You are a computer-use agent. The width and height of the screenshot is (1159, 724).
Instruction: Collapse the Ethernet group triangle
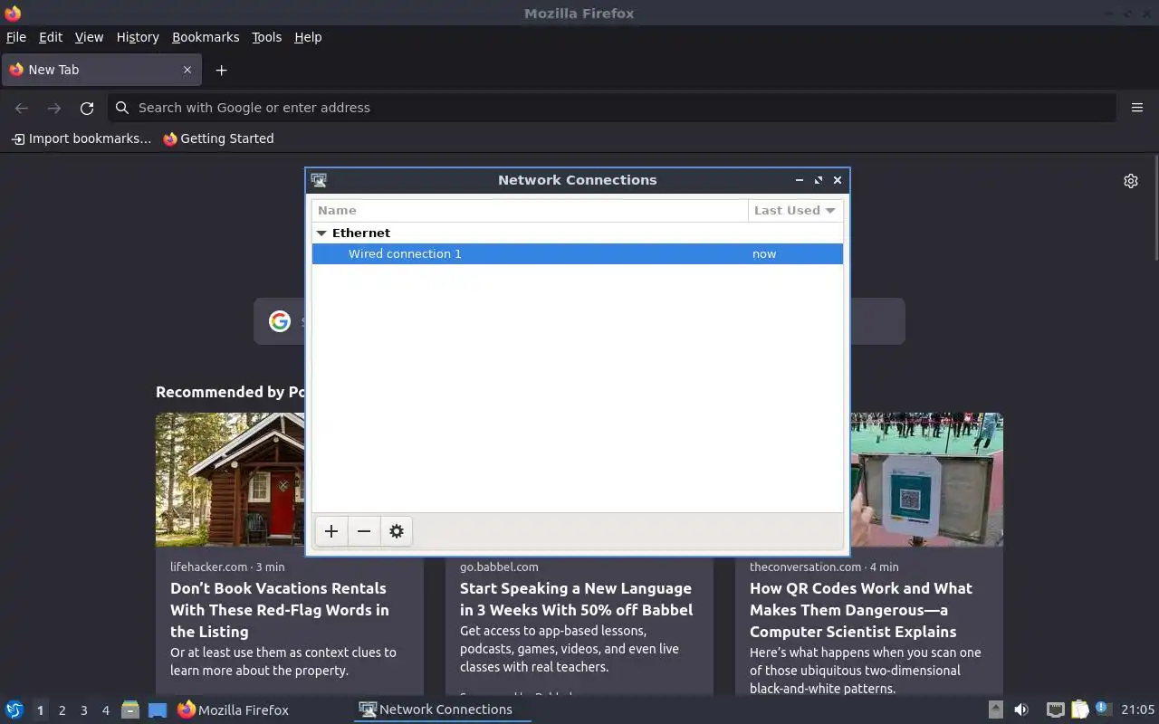point(321,233)
